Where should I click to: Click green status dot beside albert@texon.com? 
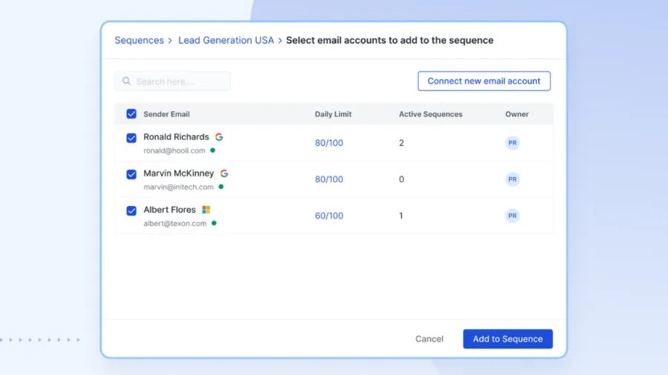[x=214, y=223]
